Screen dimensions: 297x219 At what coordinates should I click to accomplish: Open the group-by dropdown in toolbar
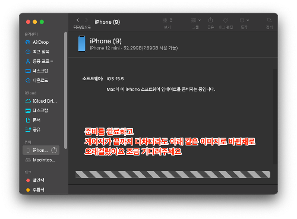[196, 20]
